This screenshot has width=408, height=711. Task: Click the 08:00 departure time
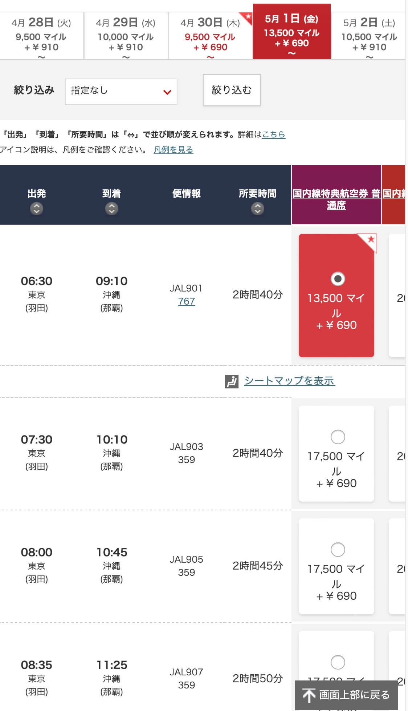[x=37, y=552]
